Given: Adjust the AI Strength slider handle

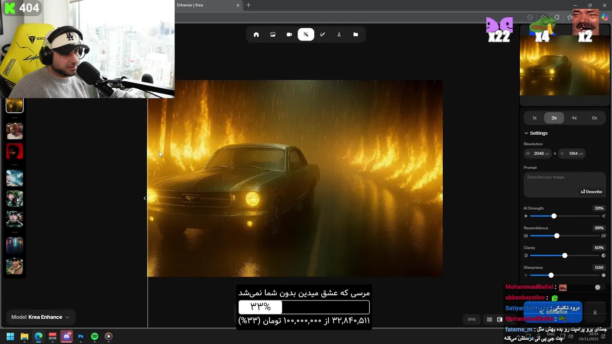Looking at the screenshot, I should (x=554, y=216).
